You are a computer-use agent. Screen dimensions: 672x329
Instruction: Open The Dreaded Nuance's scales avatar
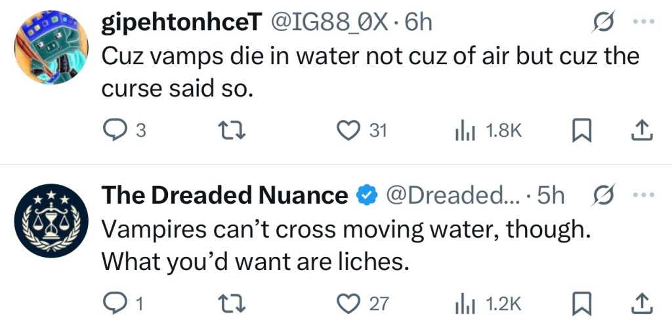(x=51, y=220)
